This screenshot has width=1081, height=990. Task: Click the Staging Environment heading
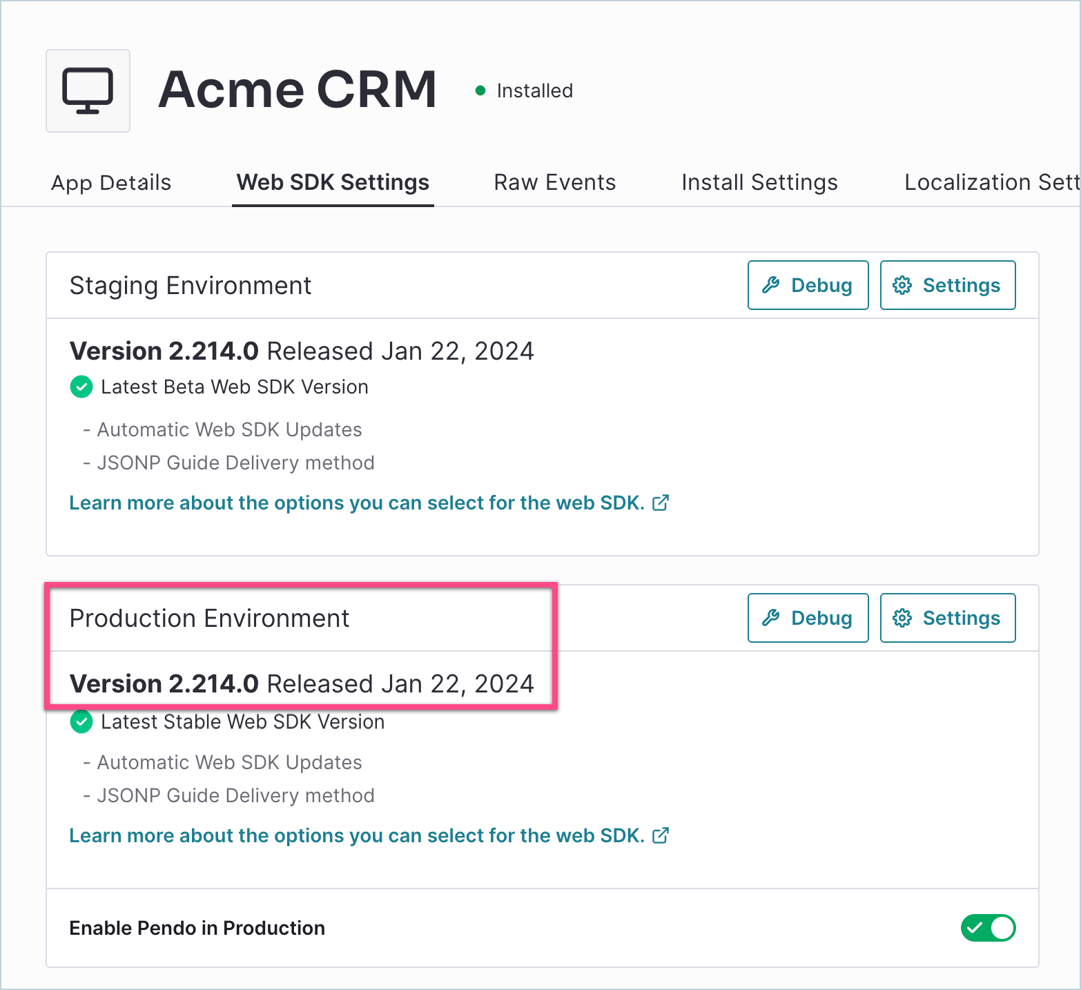click(x=191, y=285)
